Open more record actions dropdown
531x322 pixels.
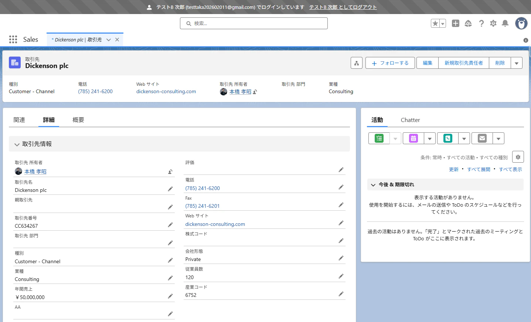point(517,63)
